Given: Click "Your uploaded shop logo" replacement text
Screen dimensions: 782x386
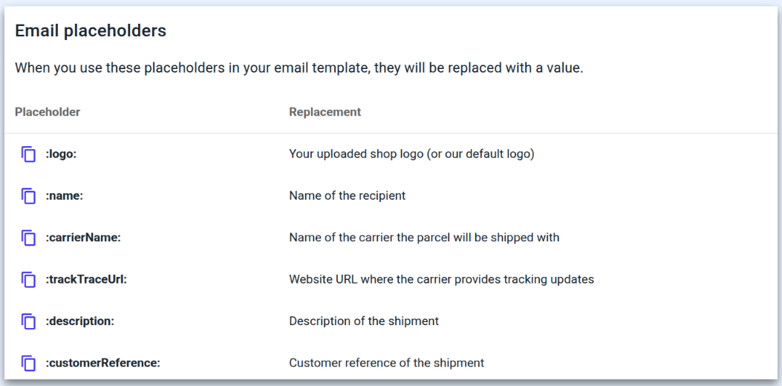Looking at the screenshot, I should (411, 154).
